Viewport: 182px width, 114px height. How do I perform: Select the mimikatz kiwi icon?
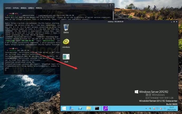(66, 43)
